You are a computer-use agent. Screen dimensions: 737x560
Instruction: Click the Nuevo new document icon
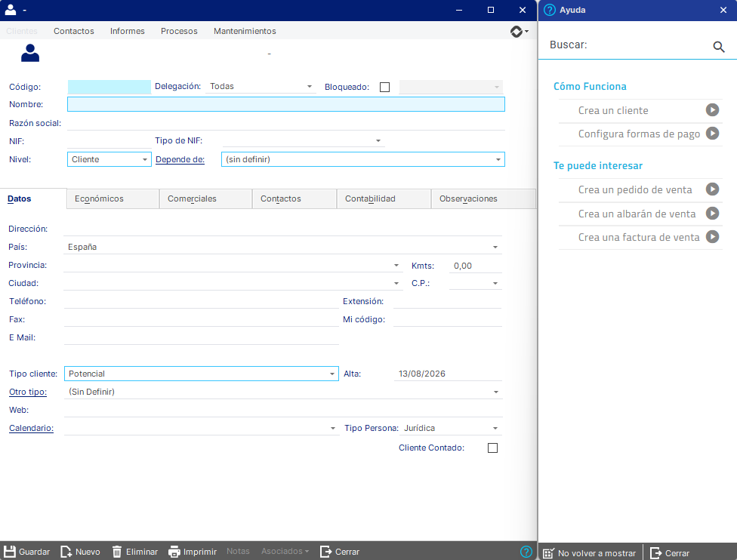pos(66,552)
